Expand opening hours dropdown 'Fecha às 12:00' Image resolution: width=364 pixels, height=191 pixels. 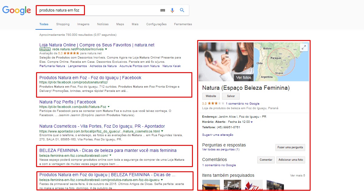click(252, 122)
